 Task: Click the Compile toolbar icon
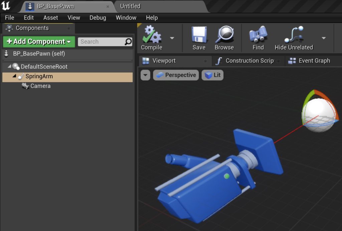(151, 35)
